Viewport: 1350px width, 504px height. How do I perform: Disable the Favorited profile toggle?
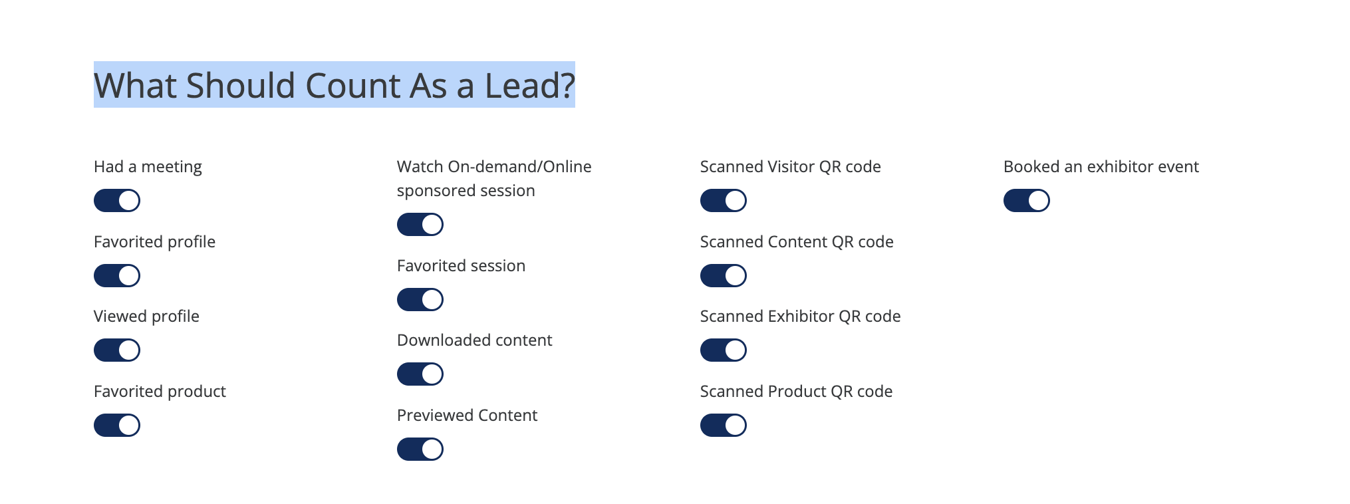point(117,275)
